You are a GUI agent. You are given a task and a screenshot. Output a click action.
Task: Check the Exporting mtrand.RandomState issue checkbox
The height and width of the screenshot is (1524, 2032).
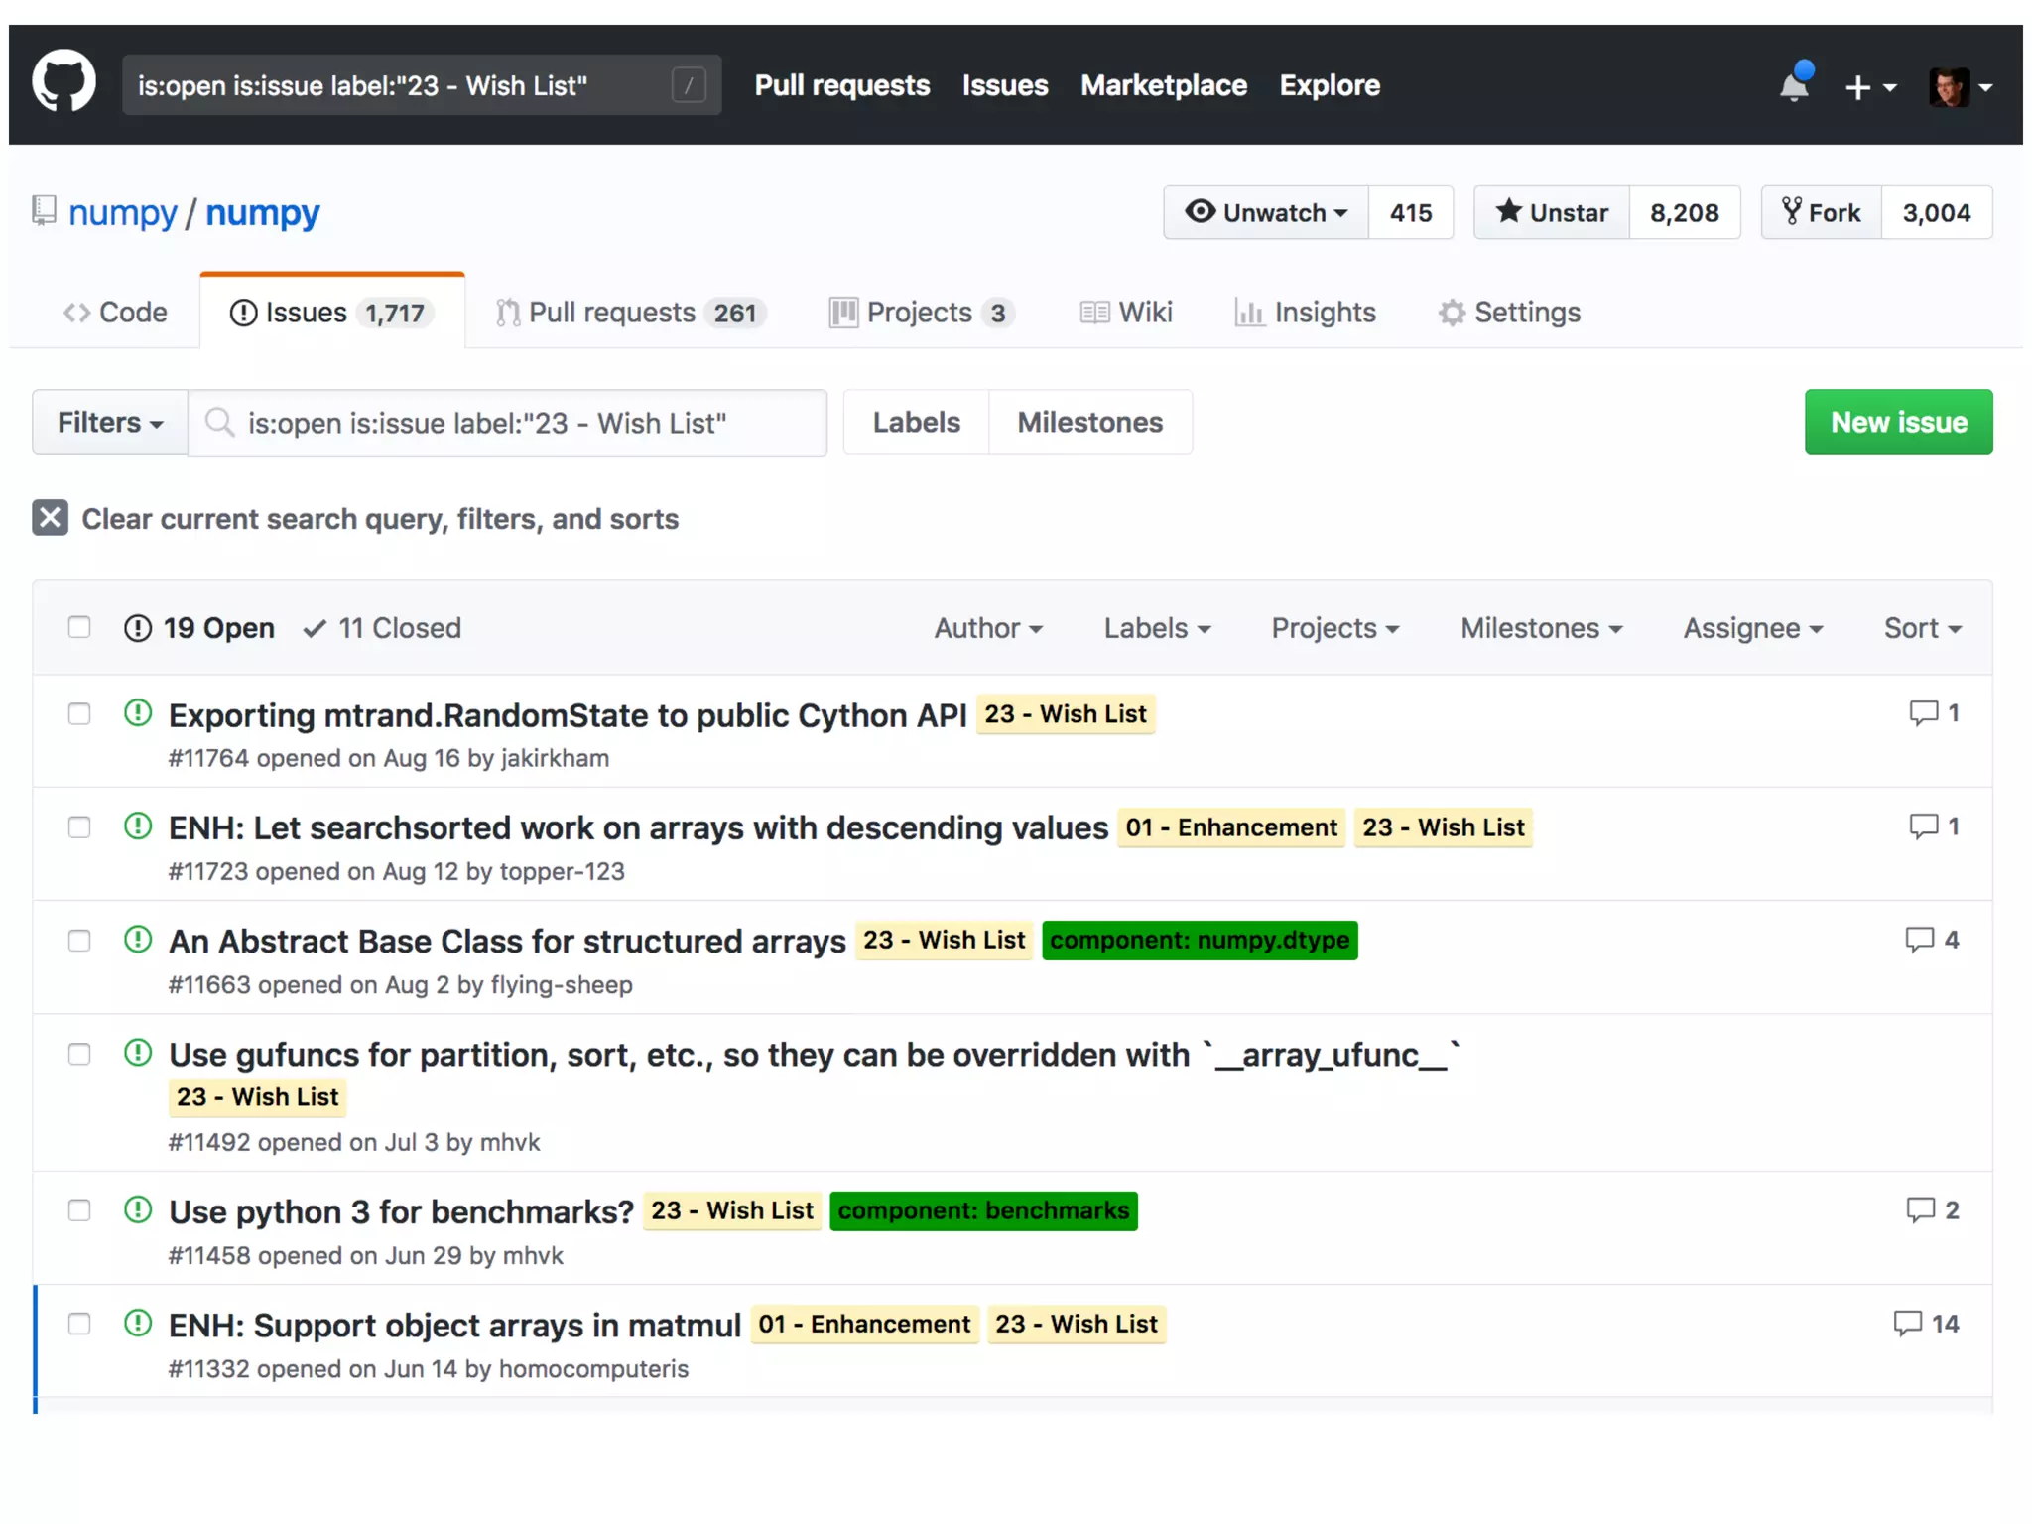79,714
